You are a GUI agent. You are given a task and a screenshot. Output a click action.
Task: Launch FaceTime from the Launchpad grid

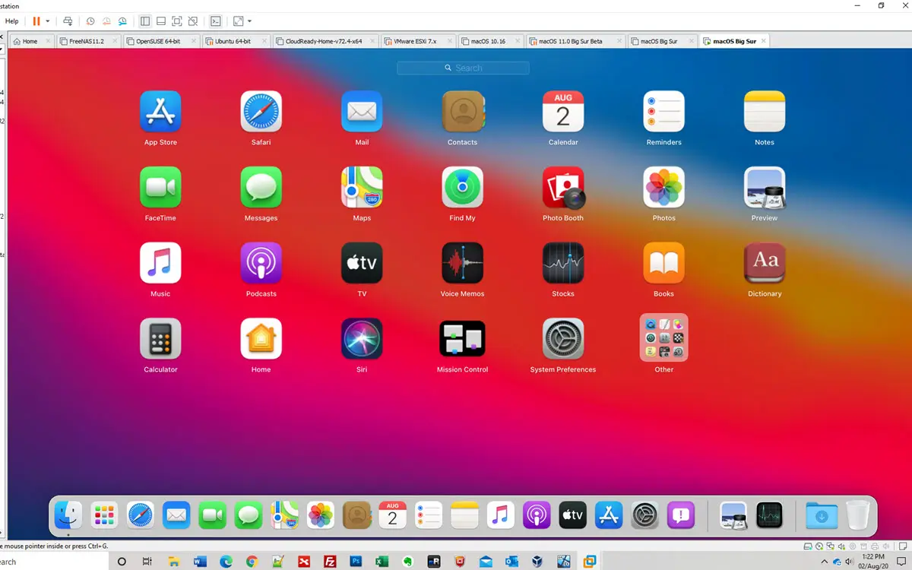(160, 188)
